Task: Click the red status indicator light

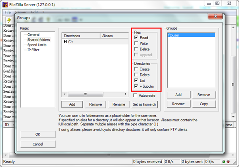Action: coord(228,161)
